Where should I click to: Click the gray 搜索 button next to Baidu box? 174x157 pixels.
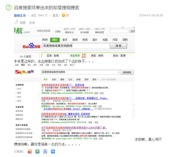118,46
